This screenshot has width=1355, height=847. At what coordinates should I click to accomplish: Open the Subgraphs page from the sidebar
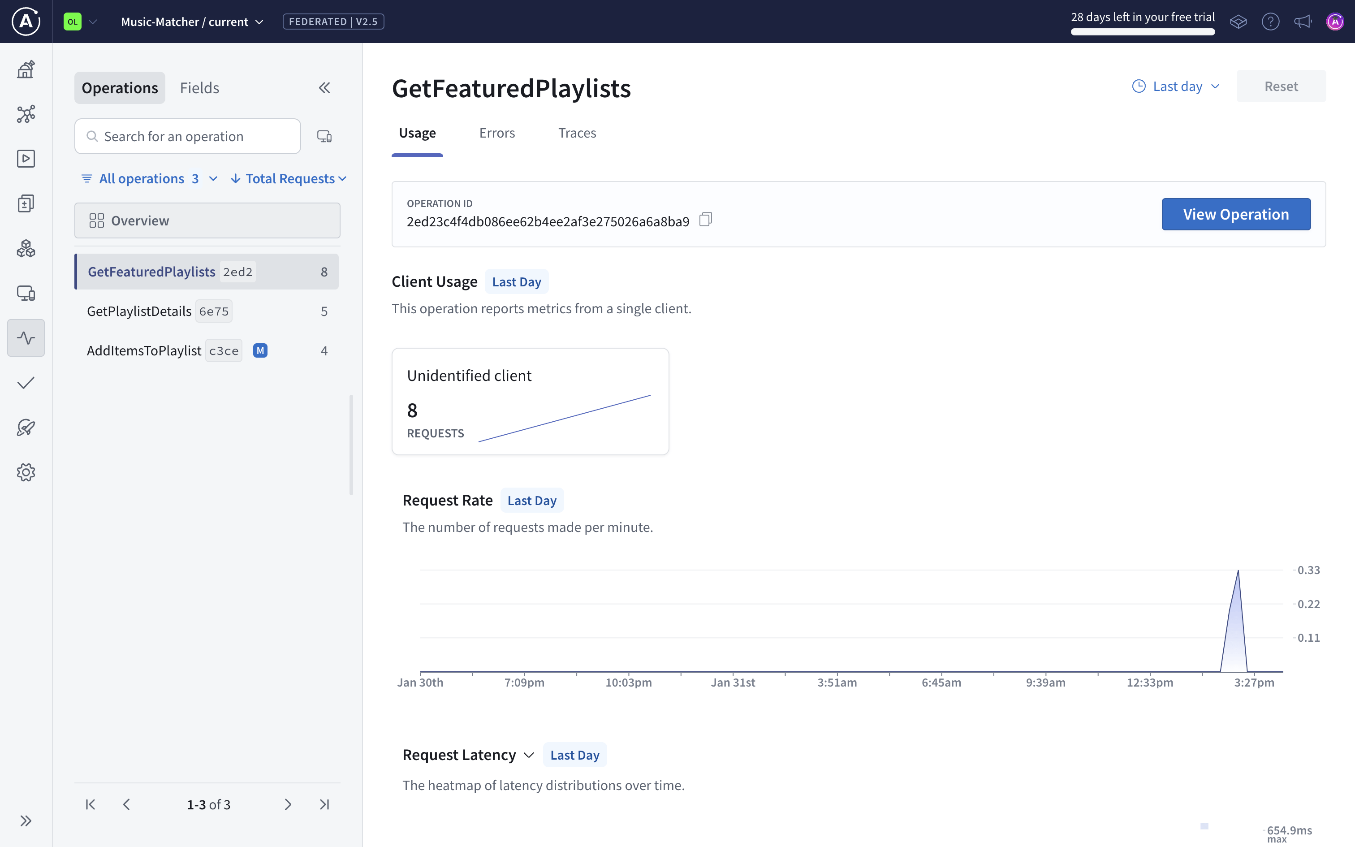pos(26,248)
